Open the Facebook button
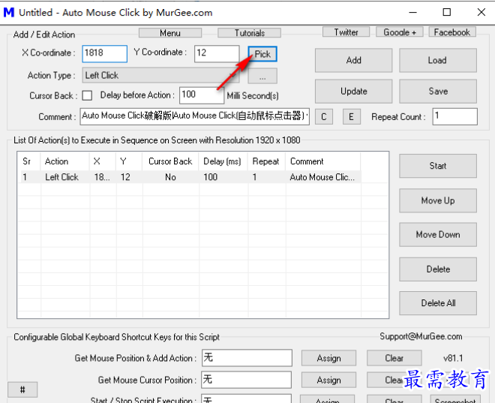The image size is (495, 403). pos(452,32)
